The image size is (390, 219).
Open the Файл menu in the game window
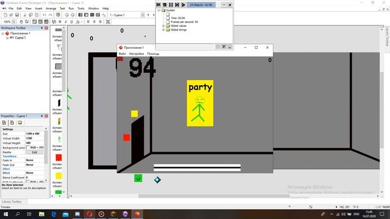[122, 54]
